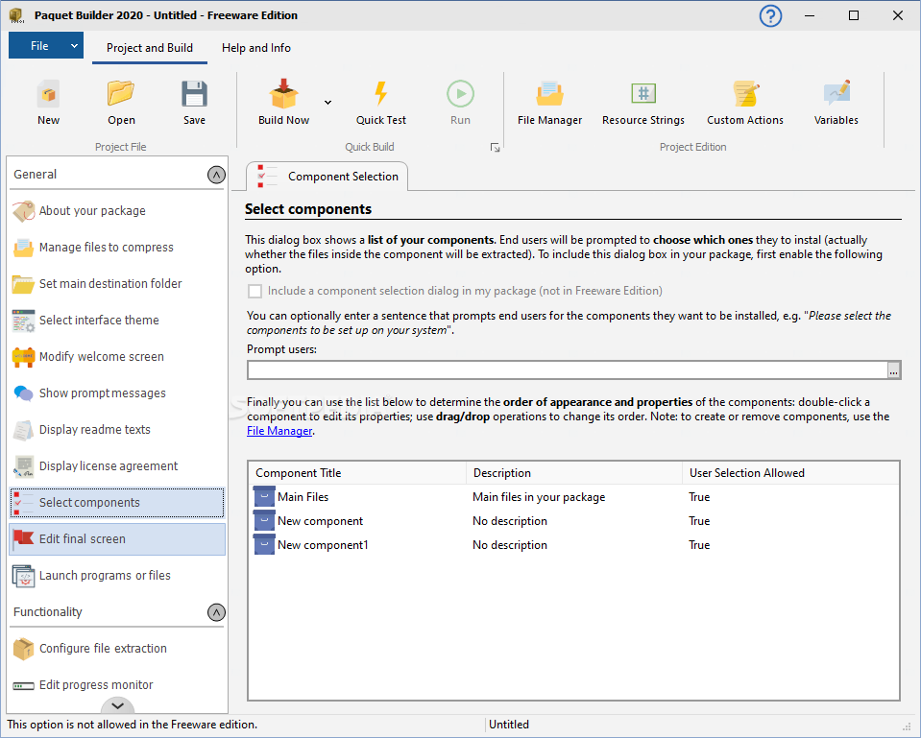Open Display license agreement
The height and width of the screenshot is (738, 921).
click(117, 465)
